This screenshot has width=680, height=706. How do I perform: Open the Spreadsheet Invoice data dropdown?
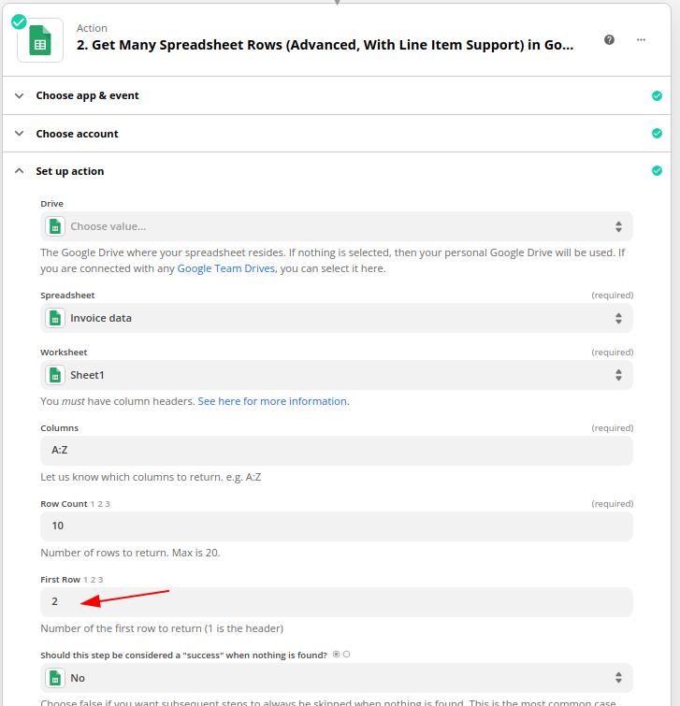(x=337, y=318)
